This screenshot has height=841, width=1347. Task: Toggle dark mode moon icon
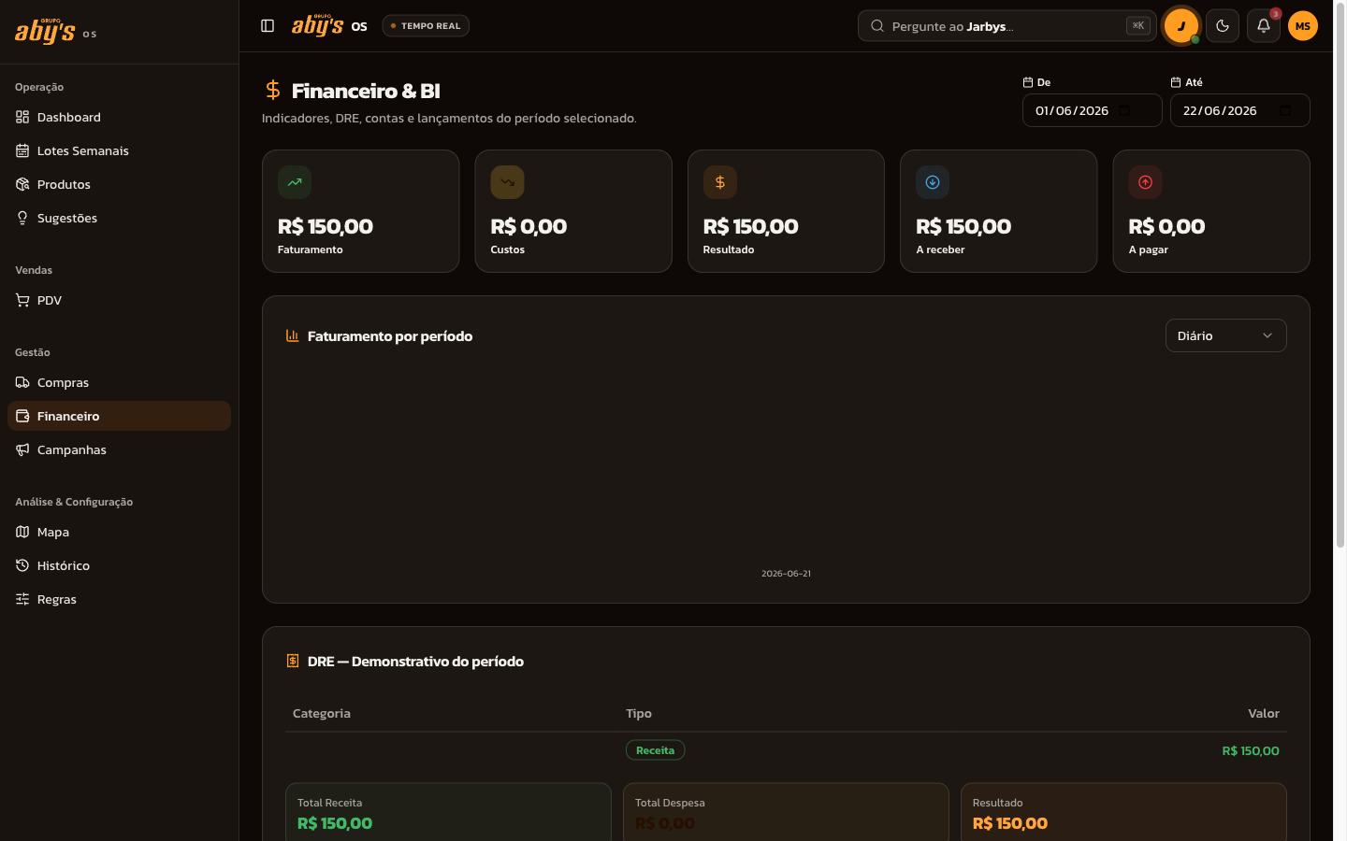click(x=1223, y=26)
